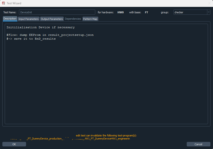Click the FT_DummyDeviceHW1_engineerin program name
This screenshot has width=213, height=149.
coord(107,139)
